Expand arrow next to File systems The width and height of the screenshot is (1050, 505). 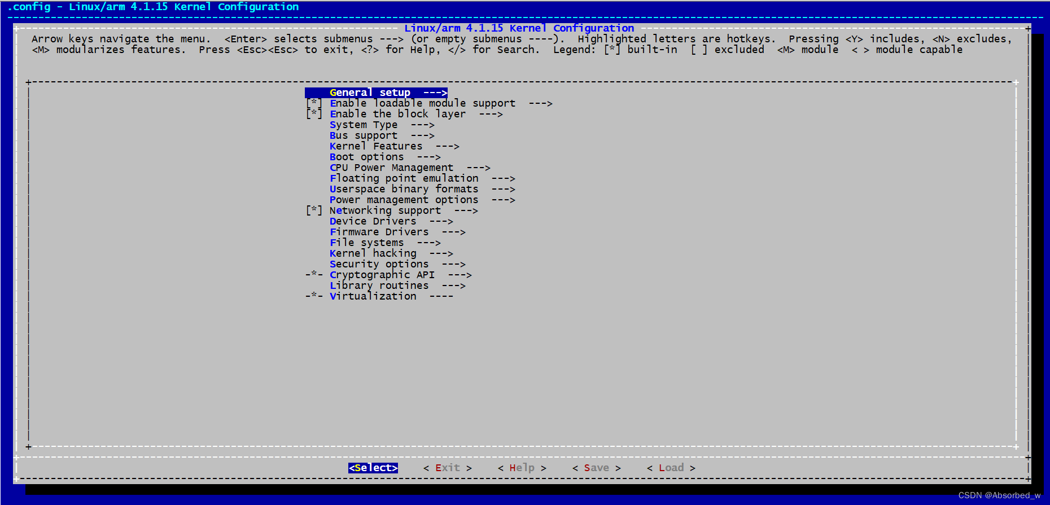pyautogui.click(x=428, y=243)
